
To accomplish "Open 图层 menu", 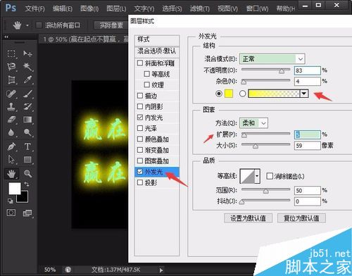I will [x=116, y=8].
